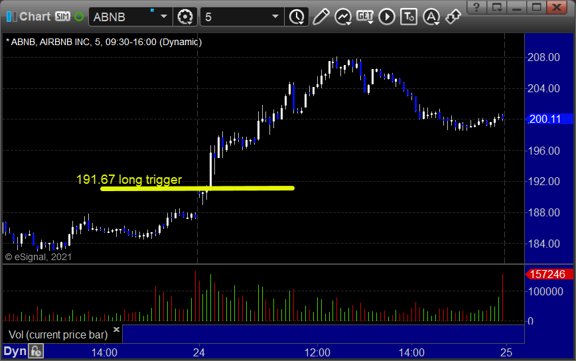This screenshot has height=361, width=576.
Task: Expand the ABNB symbol dropdown arrow
Action: pyautogui.click(x=164, y=17)
